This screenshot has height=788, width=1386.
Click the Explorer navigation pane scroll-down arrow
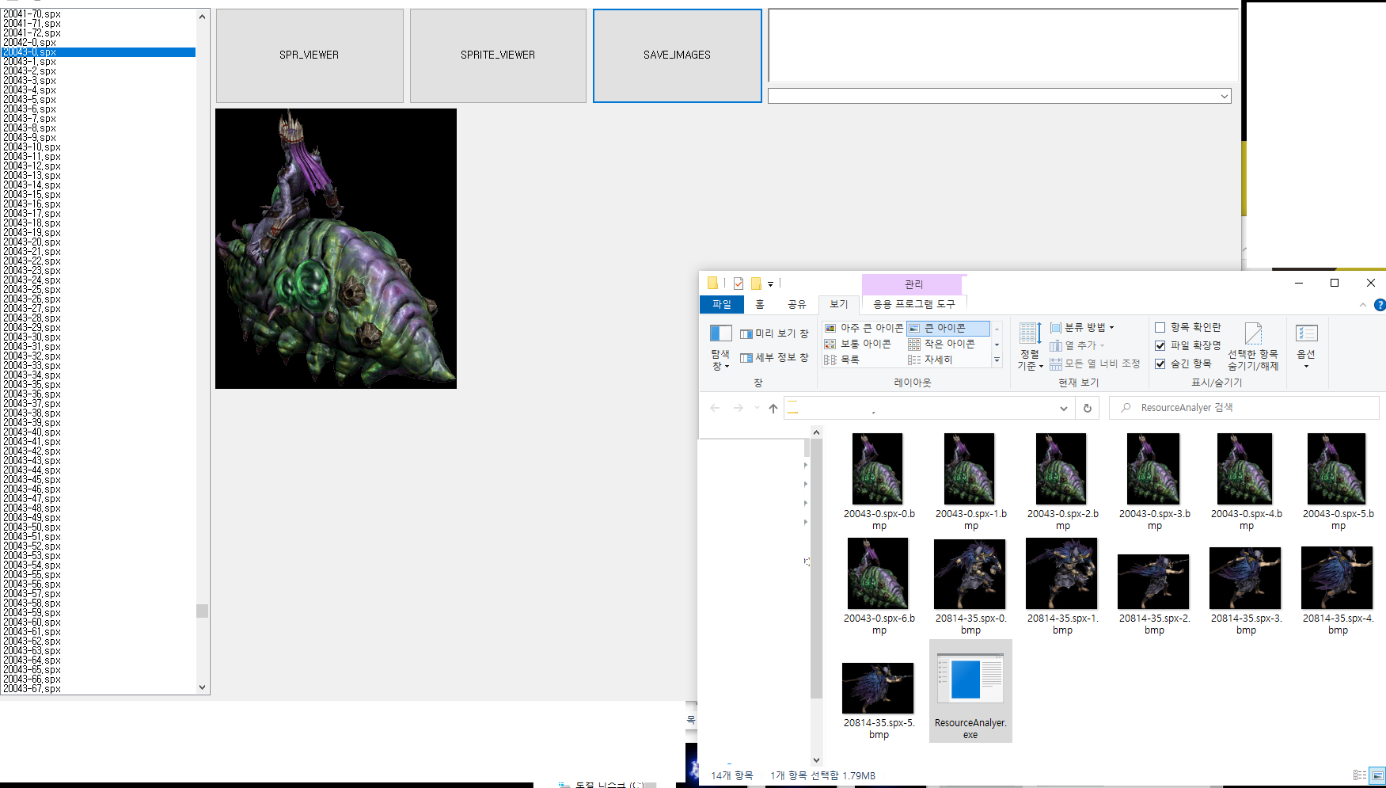[816, 760]
